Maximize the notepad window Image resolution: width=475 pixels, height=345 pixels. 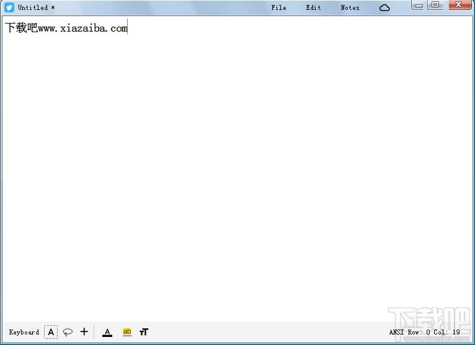coord(435,4)
